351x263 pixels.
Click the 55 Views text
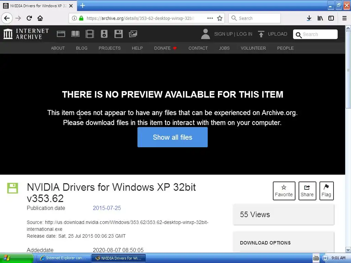(x=255, y=214)
